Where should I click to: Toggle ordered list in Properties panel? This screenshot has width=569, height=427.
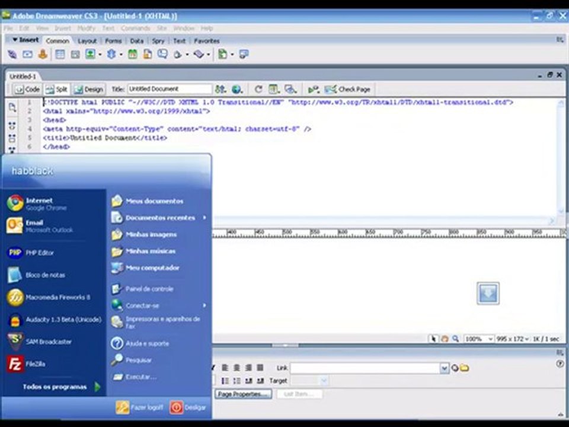click(x=236, y=381)
